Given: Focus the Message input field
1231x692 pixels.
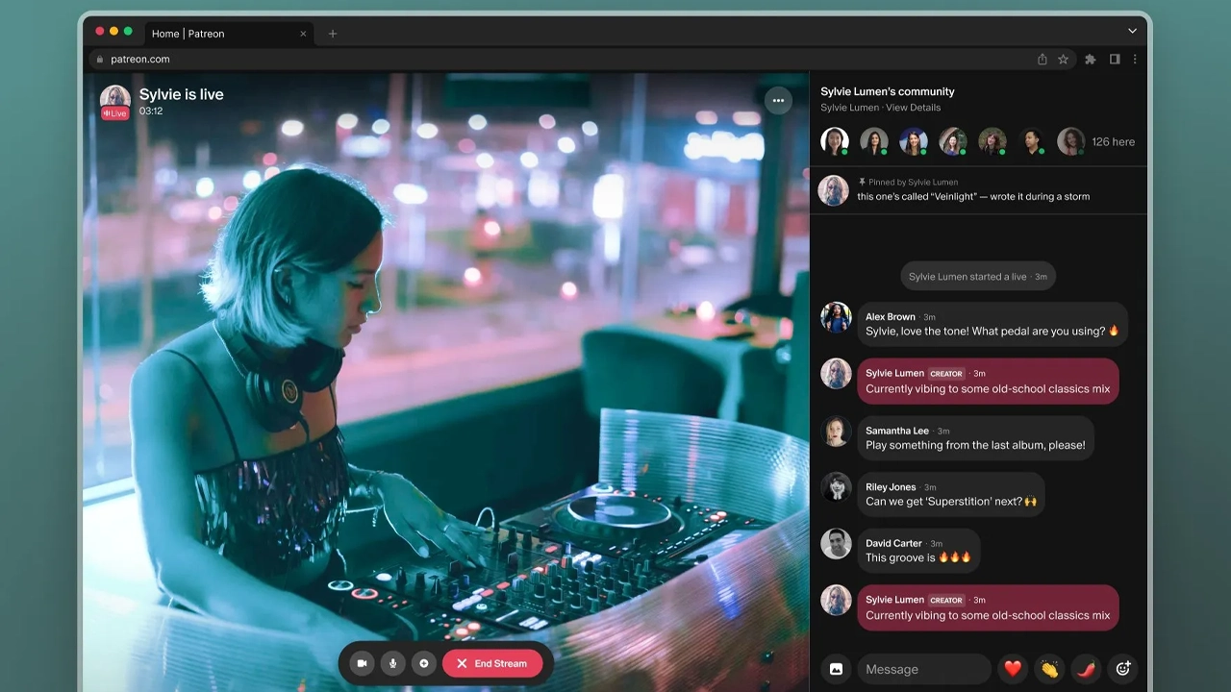Looking at the screenshot, I should pyautogui.click(x=924, y=669).
